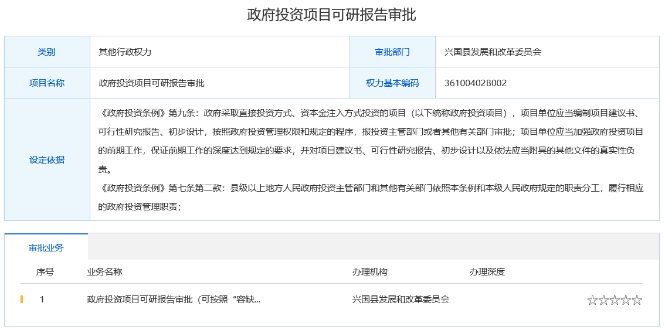Viewport: 665px width, 330px height.
Task: Click the page title 政府投资项目可研报告审批
Action: point(332,15)
